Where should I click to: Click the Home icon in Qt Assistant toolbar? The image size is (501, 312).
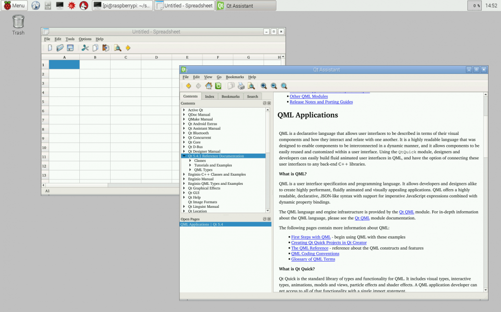pyautogui.click(x=208, y=86)
